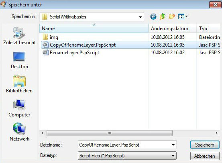The width and height of the screenshot is (222, 163).
Task: Expand the Dateiname dropdown arrow
Action: (x=173, y=145)
